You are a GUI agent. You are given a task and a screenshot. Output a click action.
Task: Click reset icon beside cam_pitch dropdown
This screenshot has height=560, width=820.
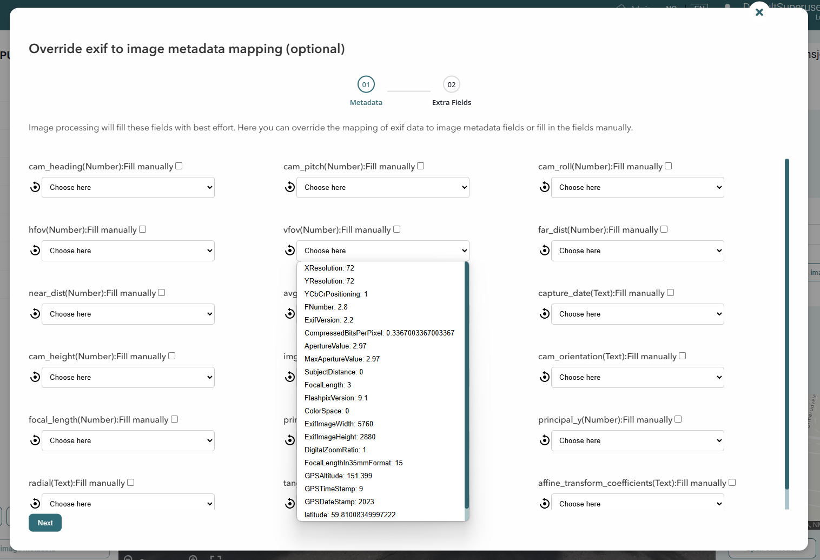point(290,187)
